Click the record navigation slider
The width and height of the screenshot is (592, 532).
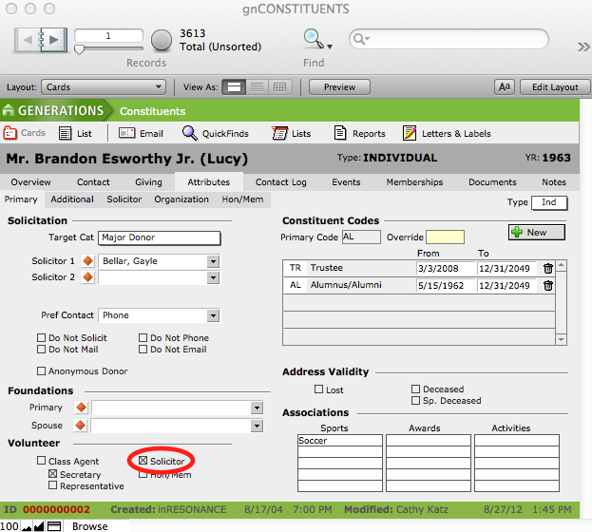[x=79, y=48]
